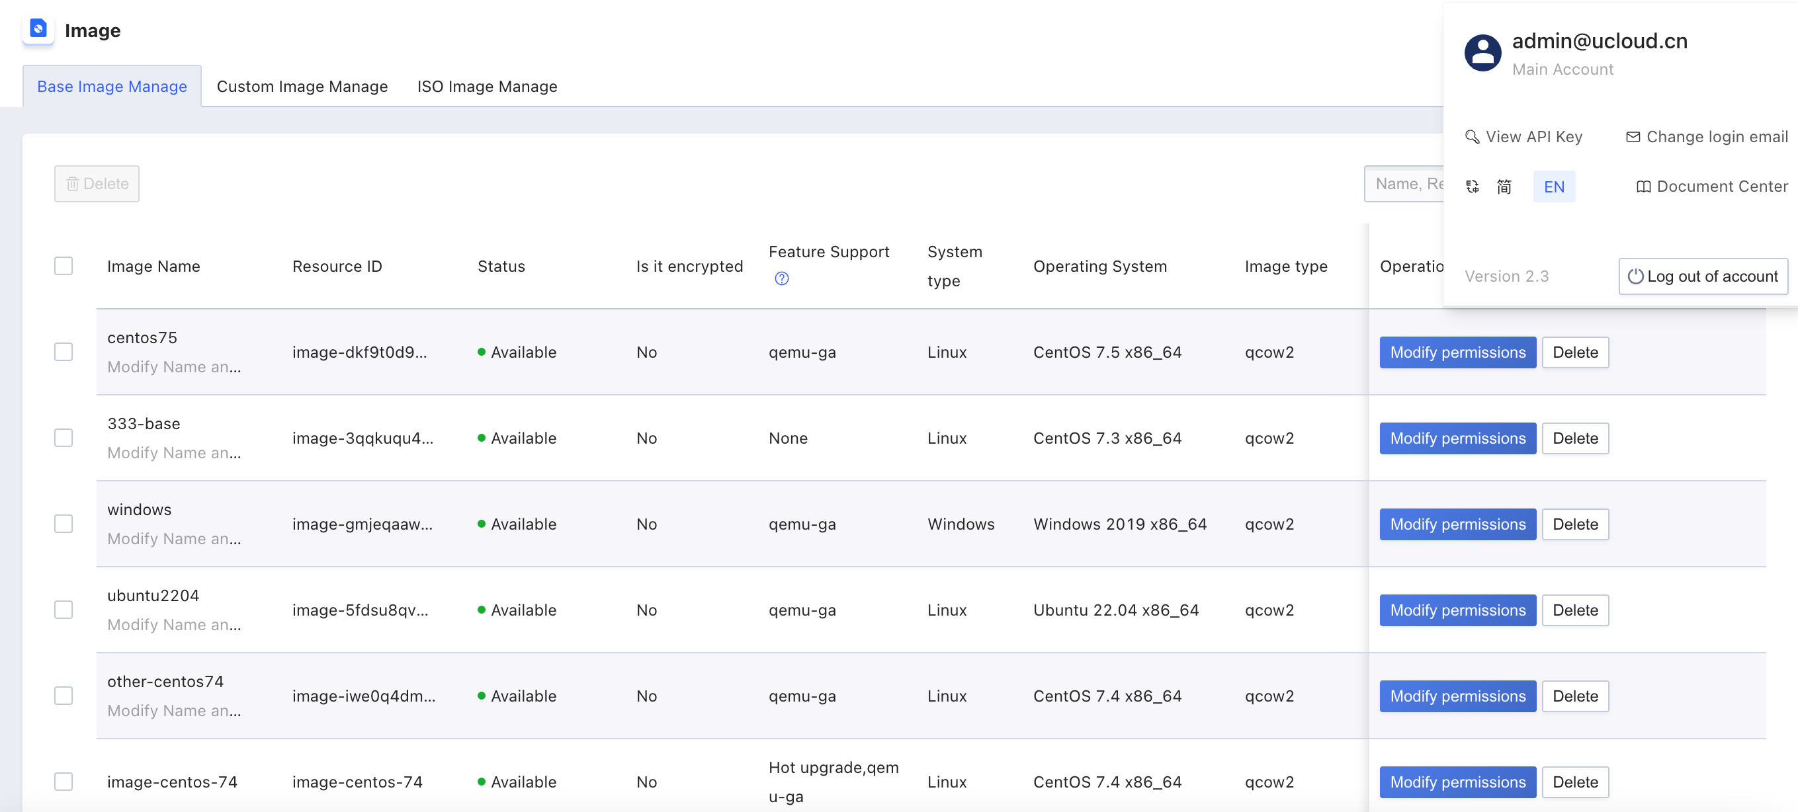
Task: Click the Change login email envelope icon
Action: coord(1632,137)
